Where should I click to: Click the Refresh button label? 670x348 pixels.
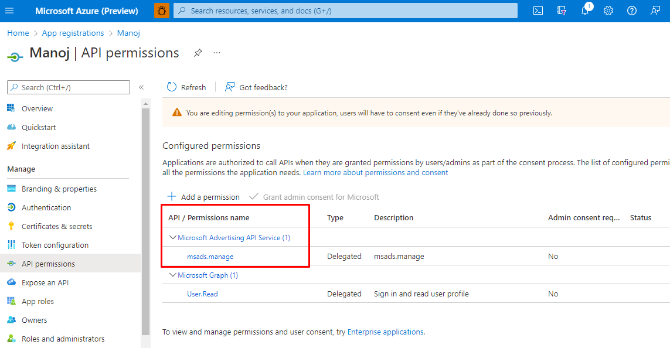coord(193,87)
